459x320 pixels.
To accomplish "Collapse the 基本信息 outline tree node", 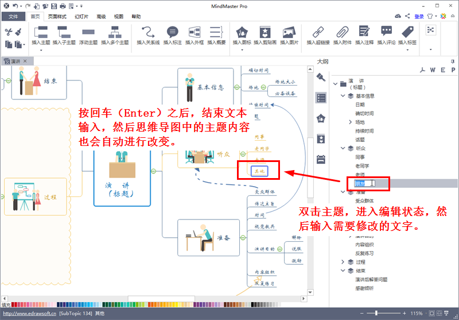I will click(343, 96).
